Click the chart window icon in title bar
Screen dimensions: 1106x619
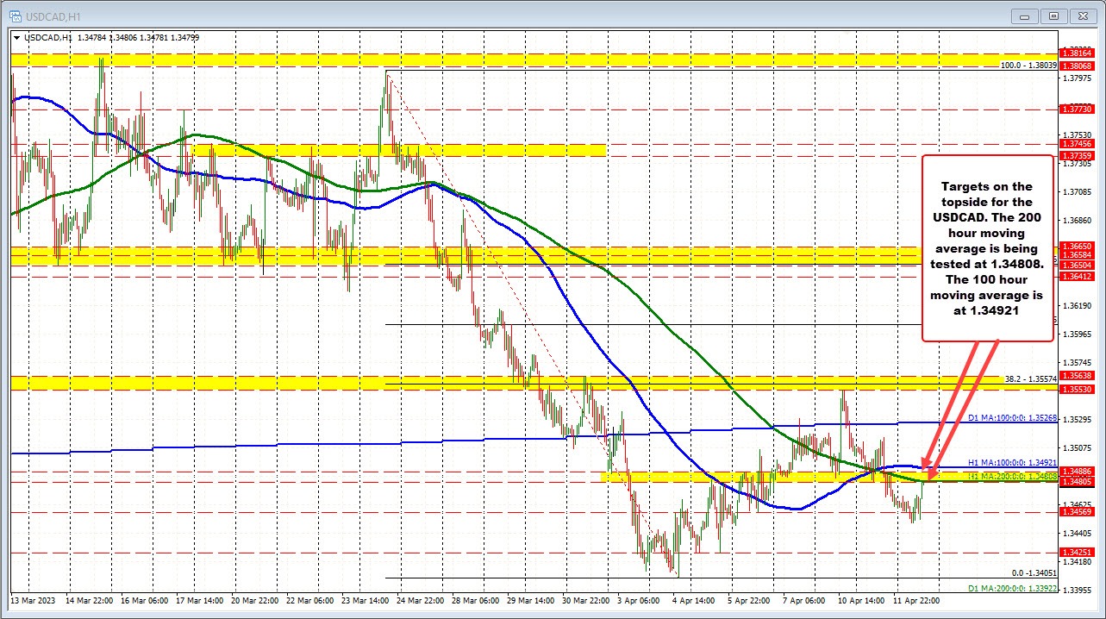[14, 16]
